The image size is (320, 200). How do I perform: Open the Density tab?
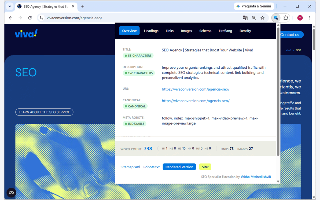pos(245,31)
